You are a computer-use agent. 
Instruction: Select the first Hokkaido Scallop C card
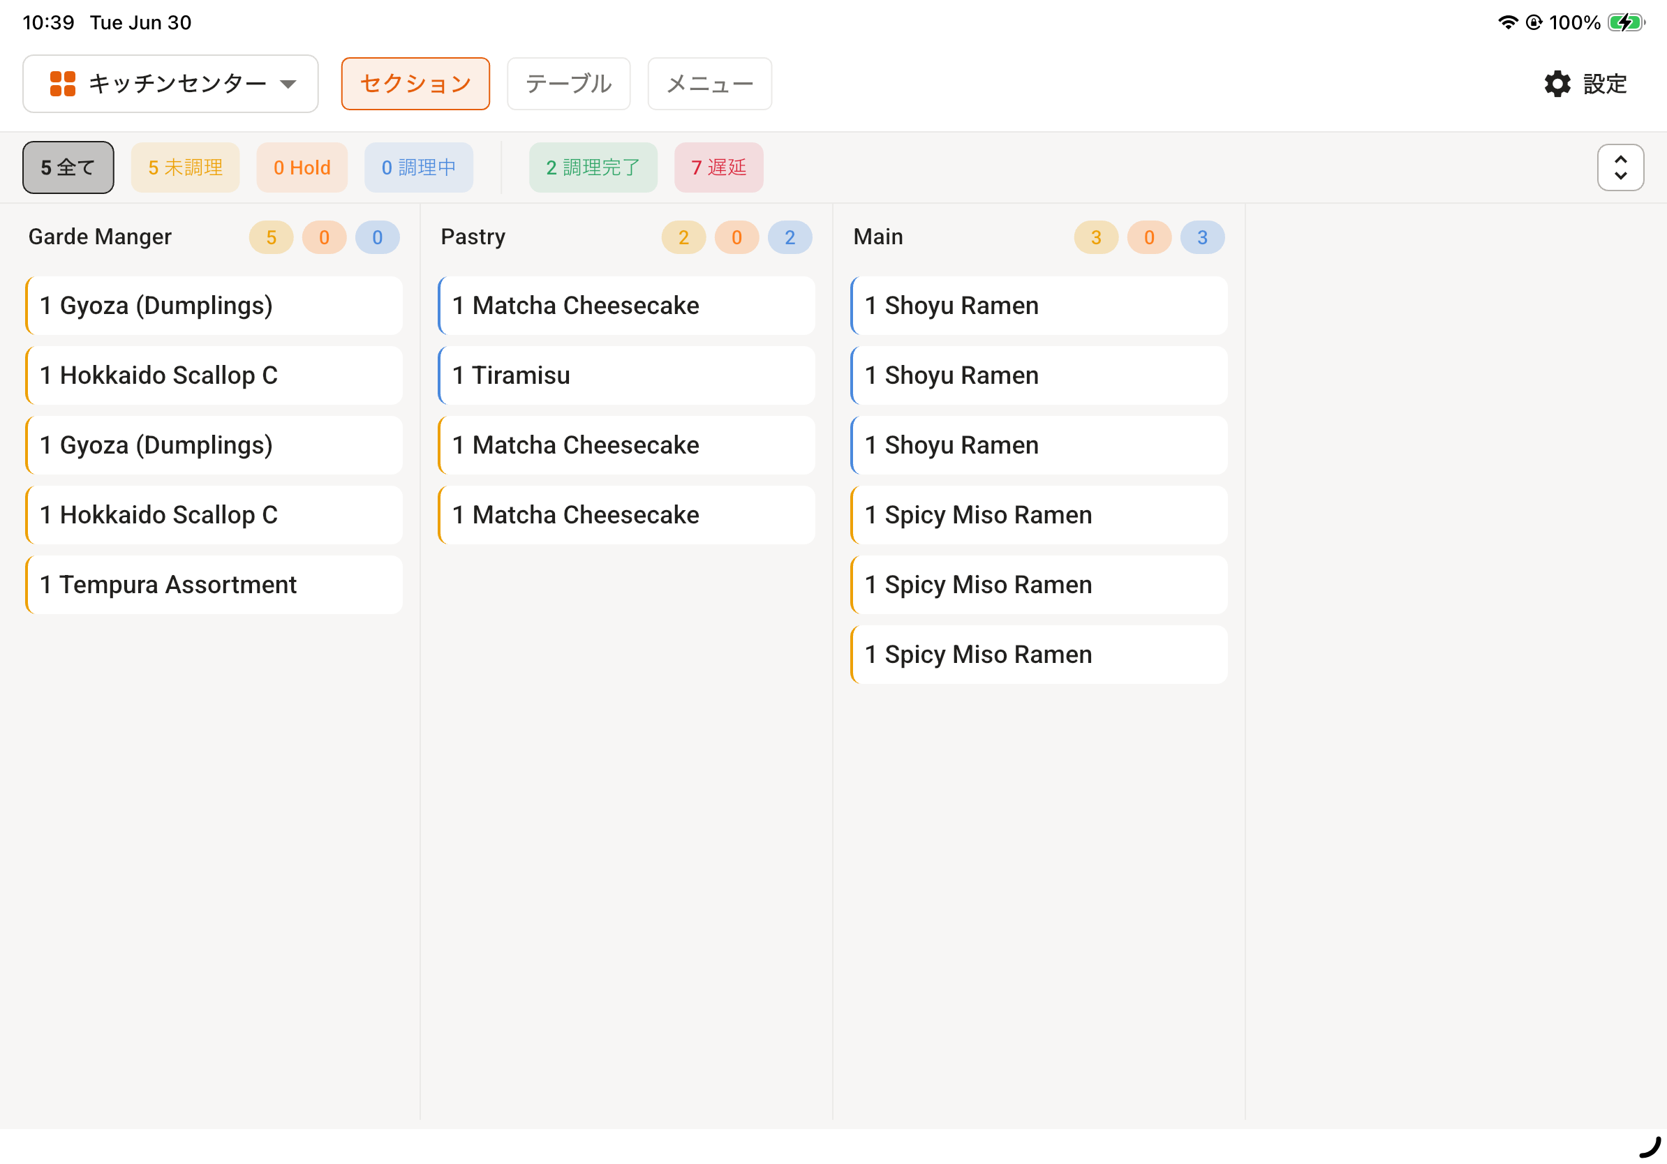click(214, 375)
